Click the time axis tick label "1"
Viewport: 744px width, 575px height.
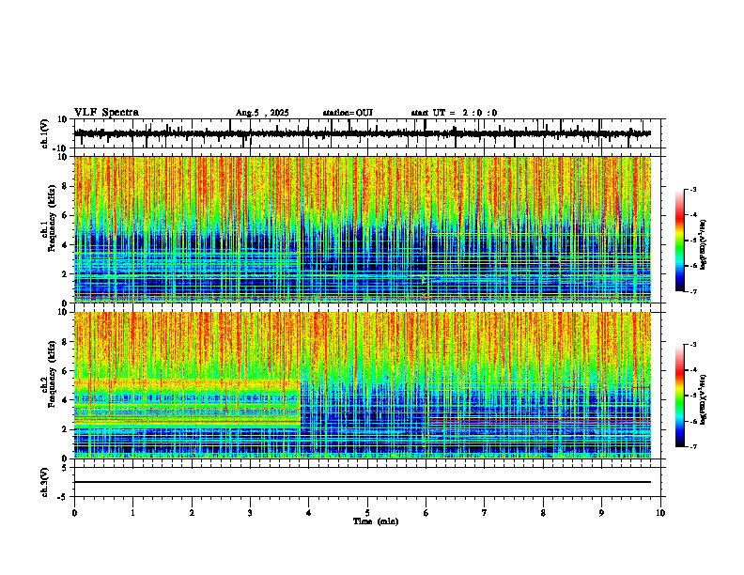point(133,513)
